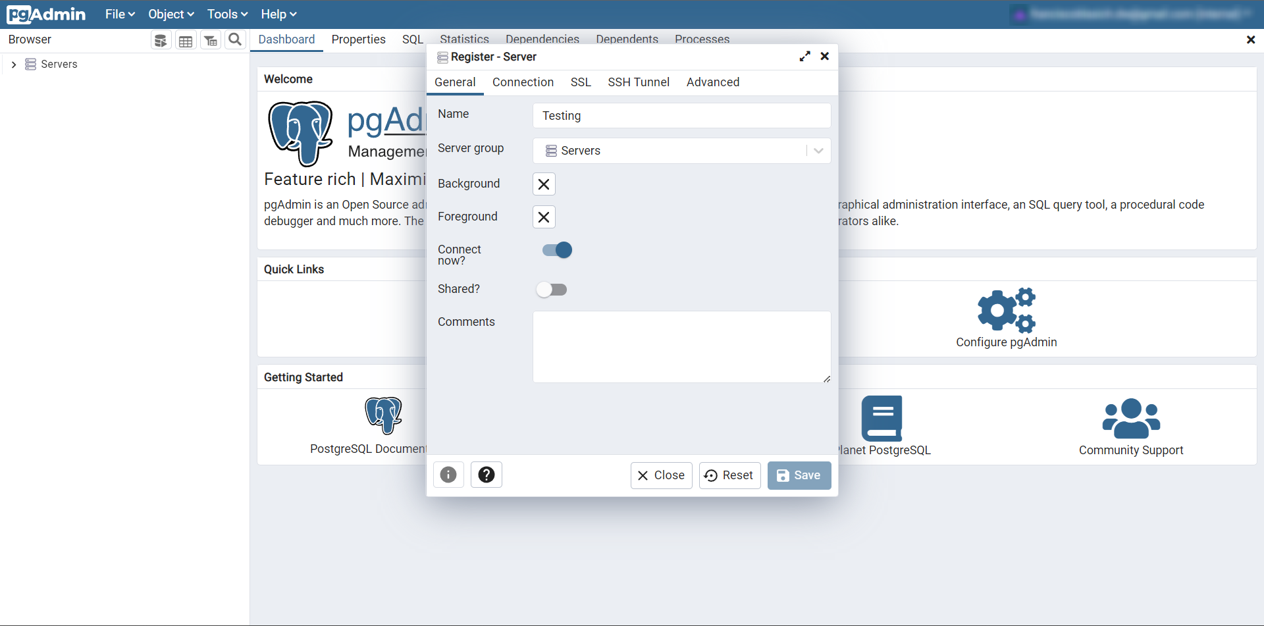Image resolution: width=1264 pixels, height=626 pixels.
Task: Open the Community Support people icon
Action: click(1131, 419)
